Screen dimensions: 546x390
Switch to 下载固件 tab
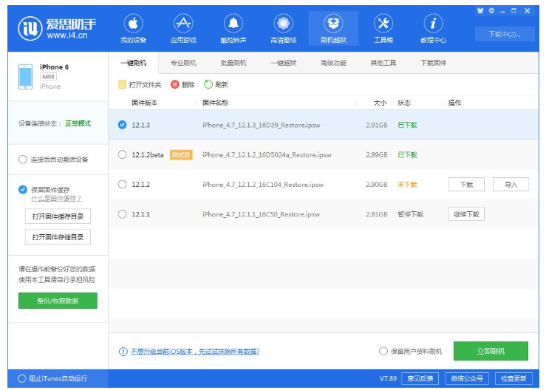pyautogui.click(x=433, y=64)
